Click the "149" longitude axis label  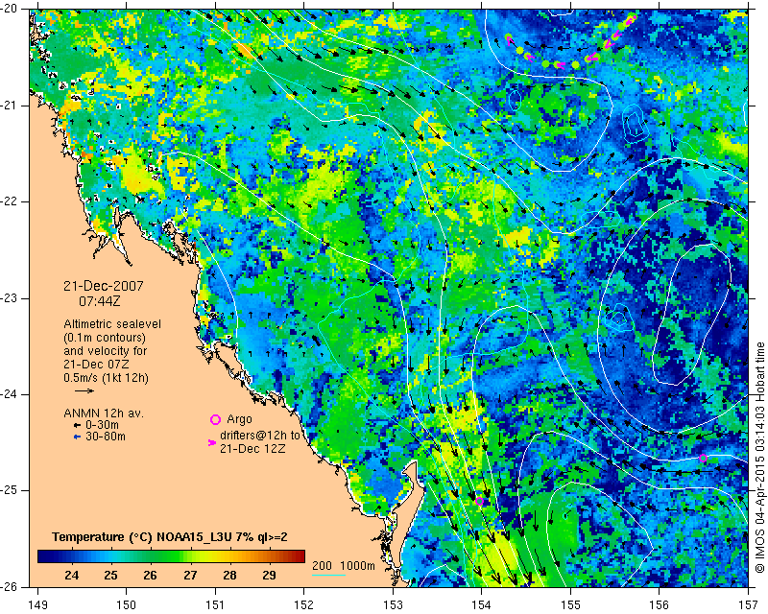(x=37, y=604)
